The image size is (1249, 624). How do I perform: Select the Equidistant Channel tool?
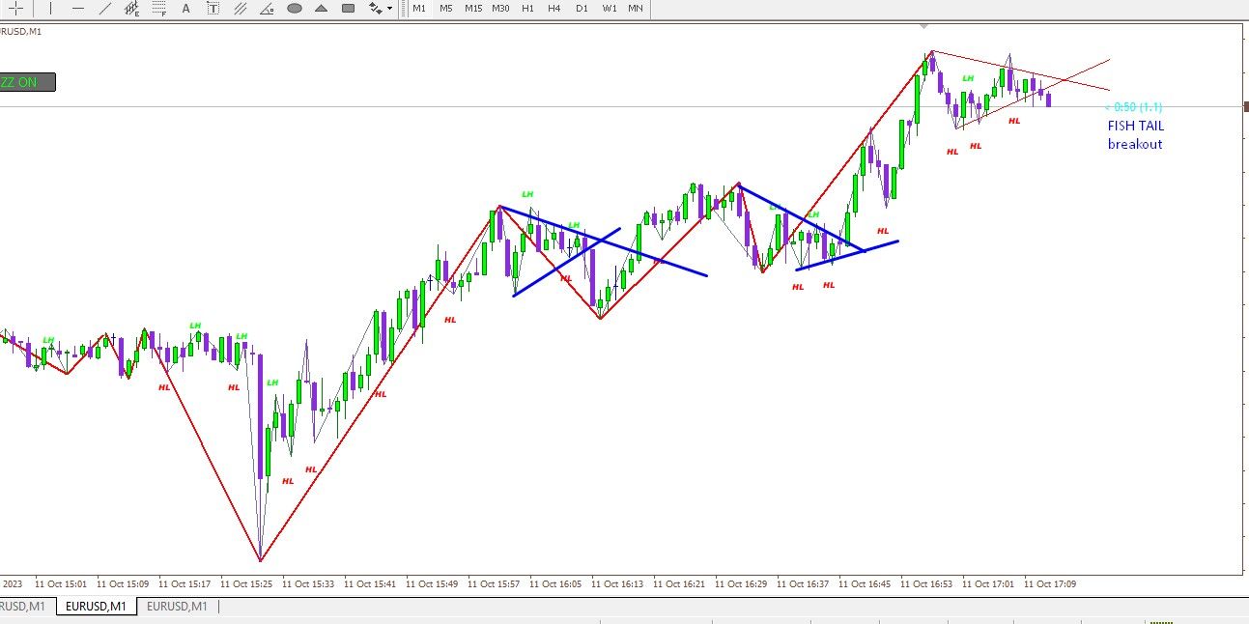click(131, 8)
